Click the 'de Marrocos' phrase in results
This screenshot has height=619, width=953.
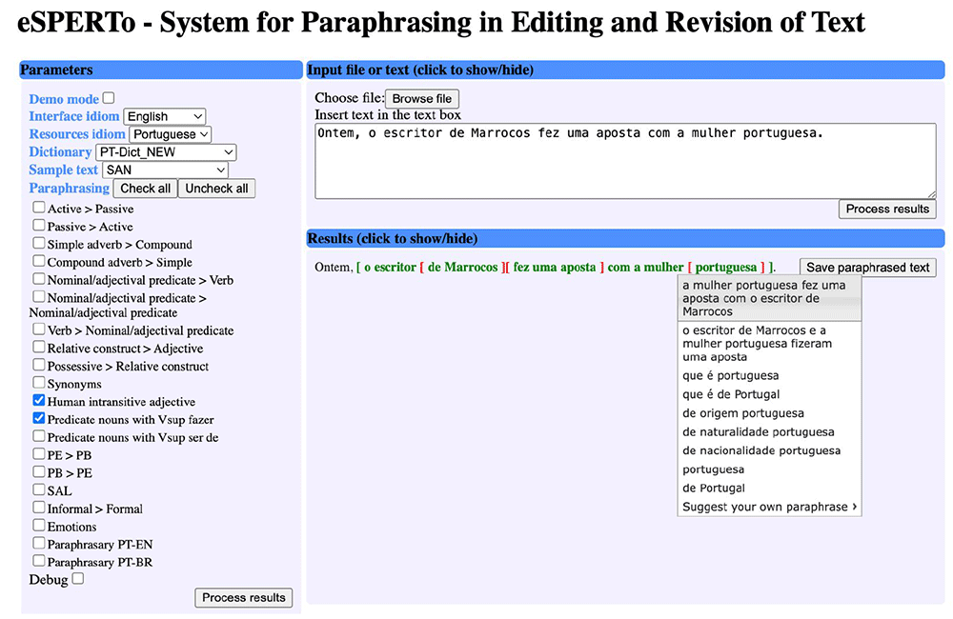[x=462, y=268]
